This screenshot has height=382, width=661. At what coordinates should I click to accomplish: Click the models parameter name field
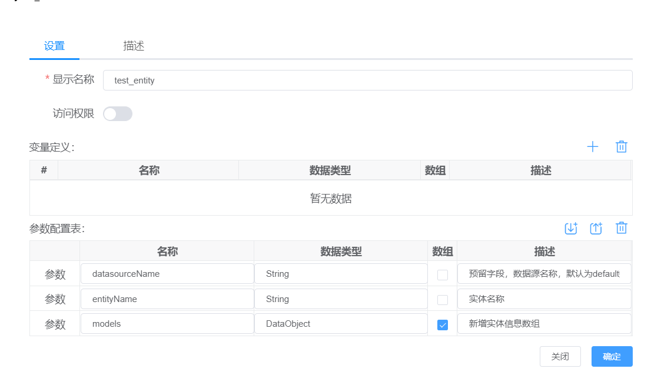point(167,324)
